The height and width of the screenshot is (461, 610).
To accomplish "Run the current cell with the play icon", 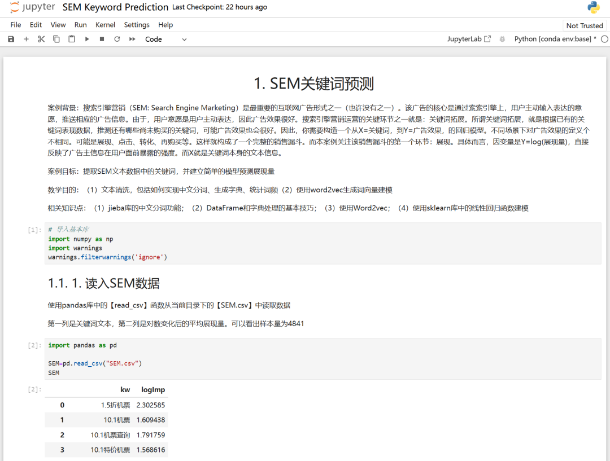I will click(87, 39).
